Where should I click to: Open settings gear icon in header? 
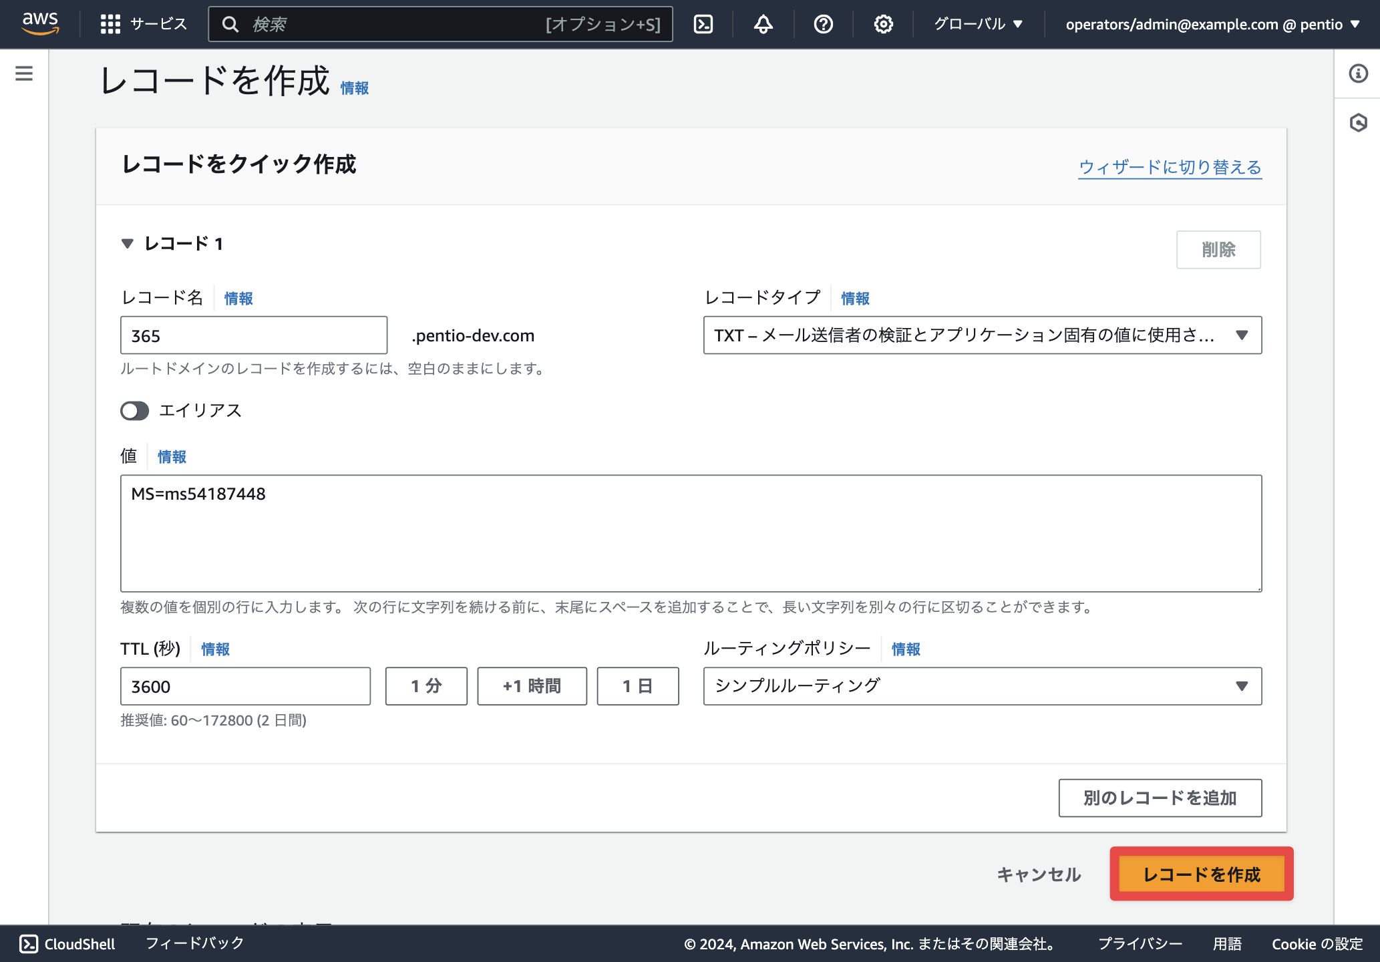884,24
